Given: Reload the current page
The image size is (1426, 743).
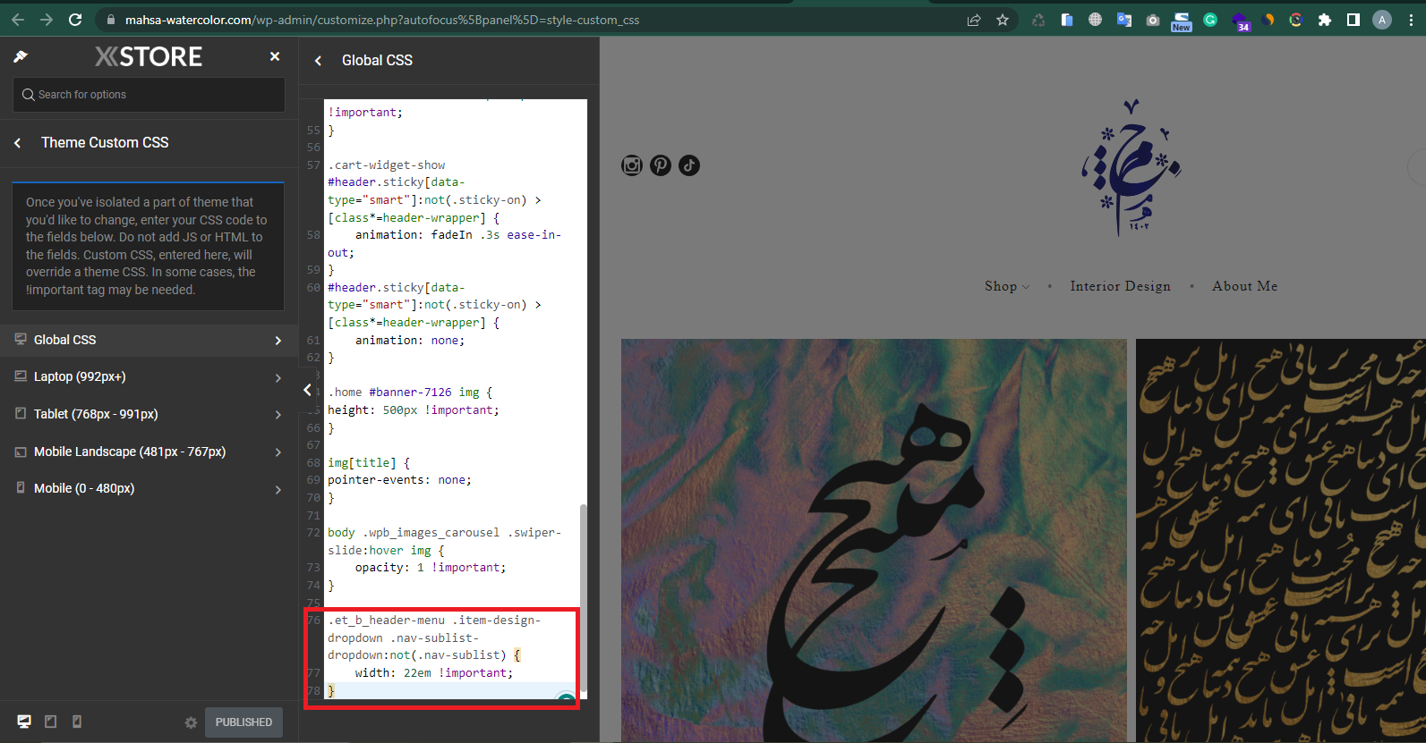Looking at the screenshot, I should click(x=75, y=20).
